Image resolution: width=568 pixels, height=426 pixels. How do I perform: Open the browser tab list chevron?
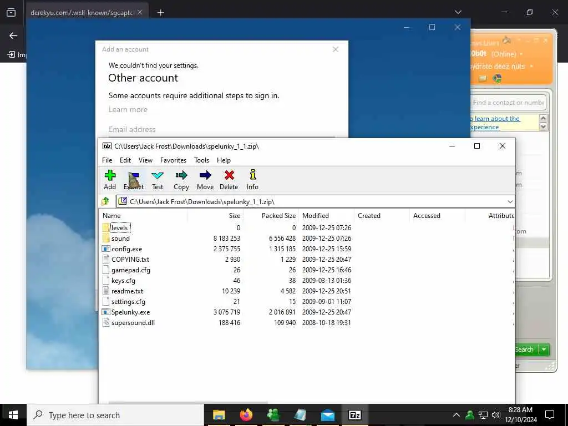458,12
